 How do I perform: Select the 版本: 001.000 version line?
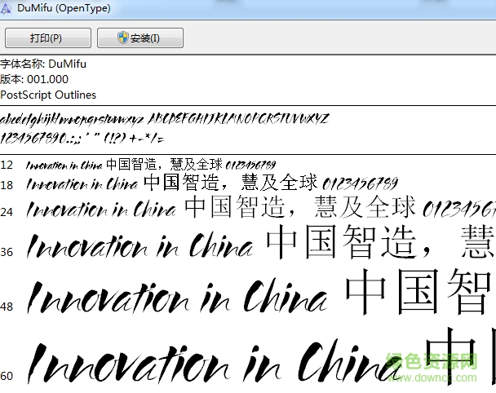click(34, 79)
